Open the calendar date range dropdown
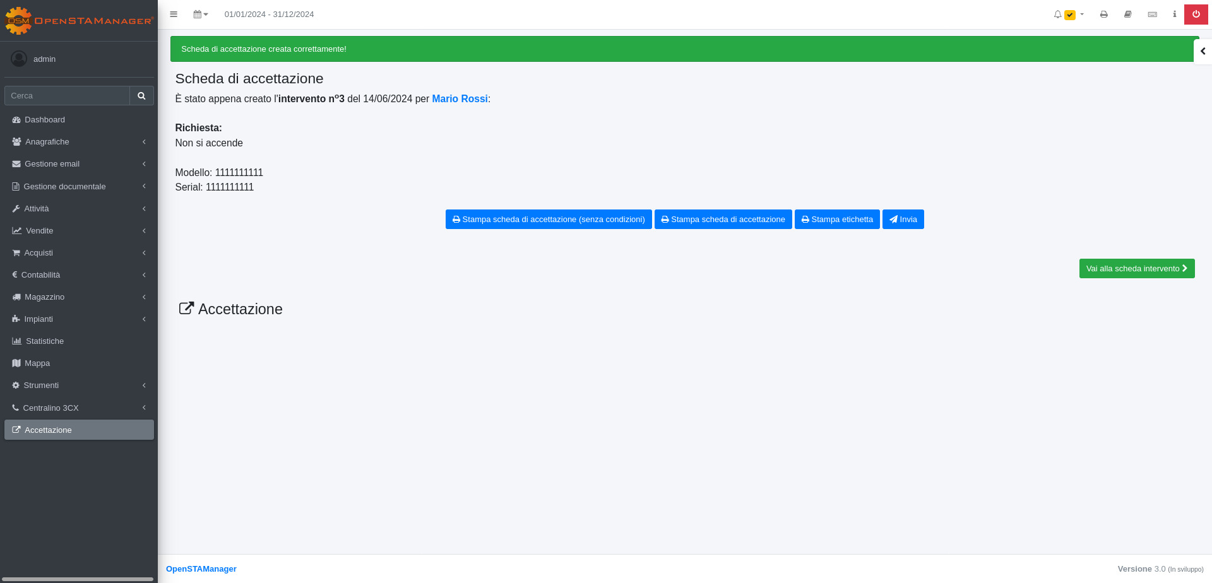 (x=200, y=14)
